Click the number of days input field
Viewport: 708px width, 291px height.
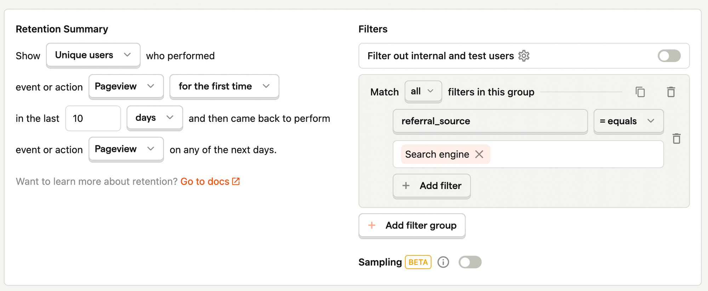93,118
